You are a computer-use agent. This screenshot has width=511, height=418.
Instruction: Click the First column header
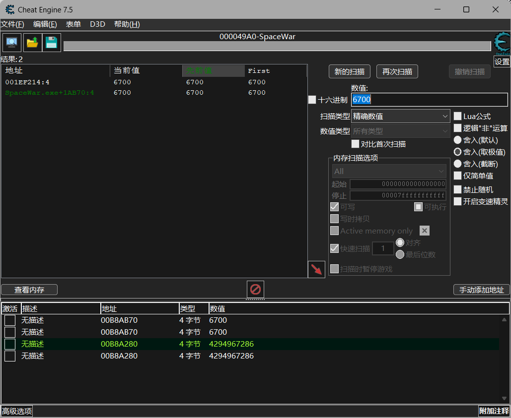(276, 70)
